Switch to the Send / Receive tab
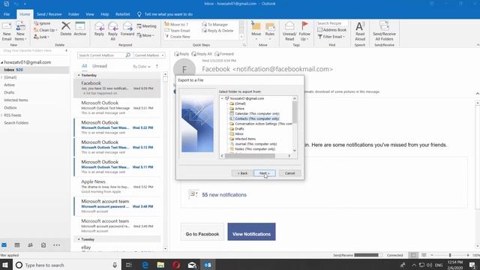480x270 pixels. [49, 14]
